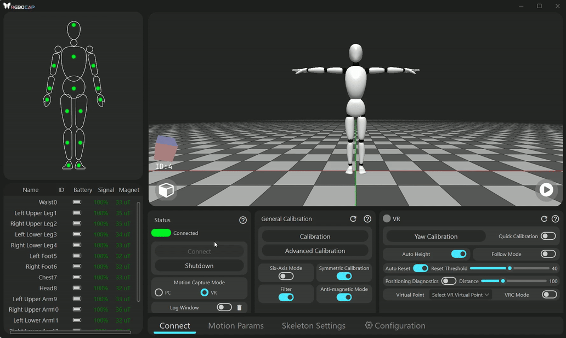Toggle VRC Mode switch
This screenshot has width=566, height=338.
click(550, 295)
